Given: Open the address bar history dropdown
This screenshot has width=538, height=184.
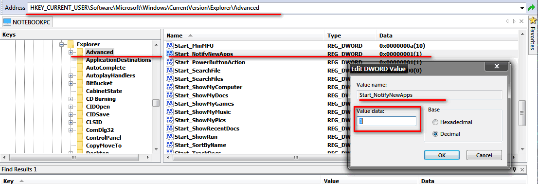Looking at the screenshot, I should coord(522,8).
